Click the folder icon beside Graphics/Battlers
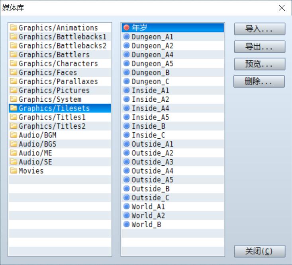Screen dimensions: 292x265 tap(14, 54)
